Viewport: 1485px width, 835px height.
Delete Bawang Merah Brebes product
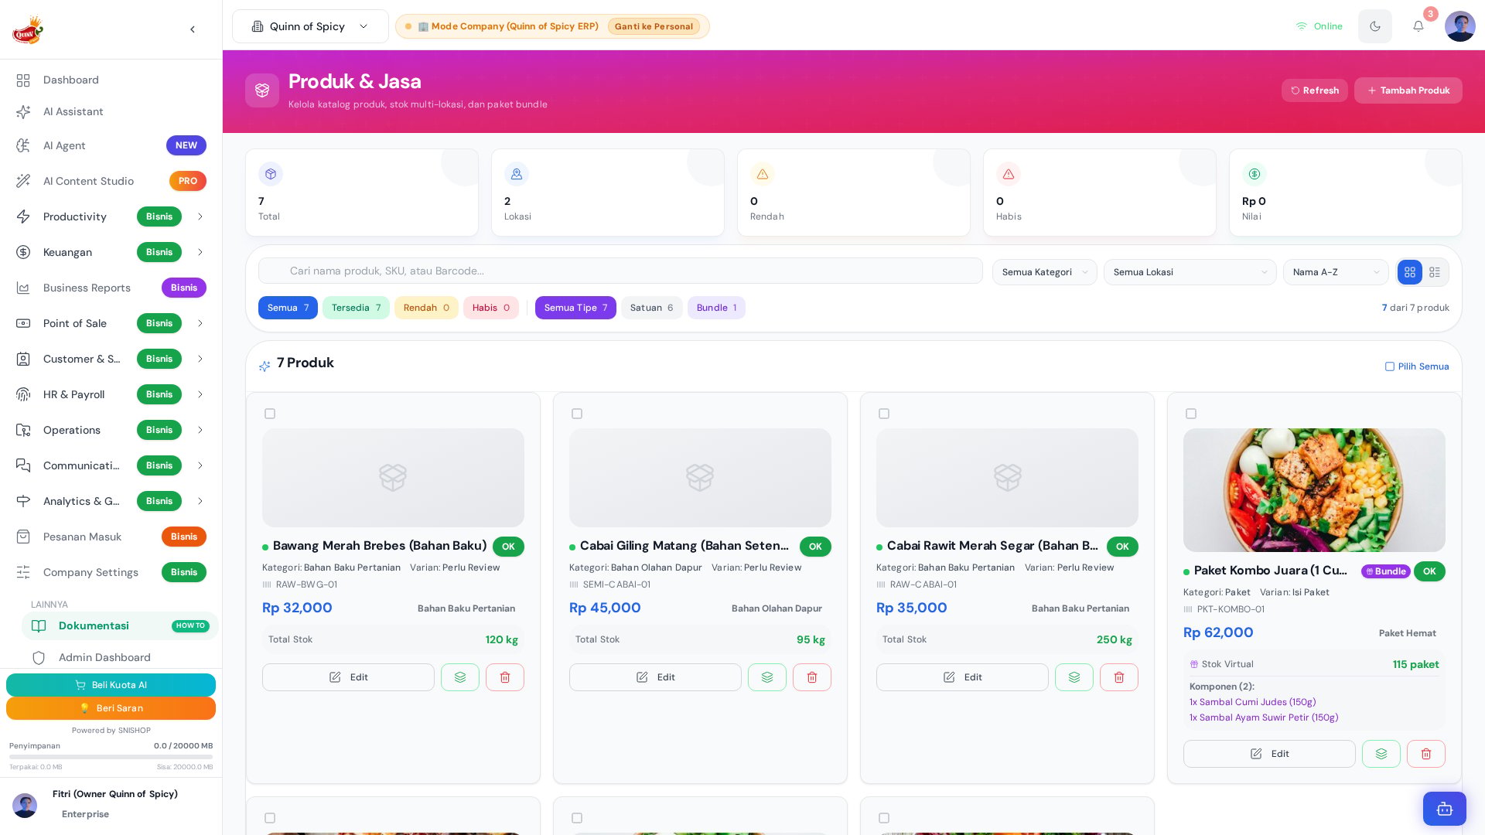(505, 677)
